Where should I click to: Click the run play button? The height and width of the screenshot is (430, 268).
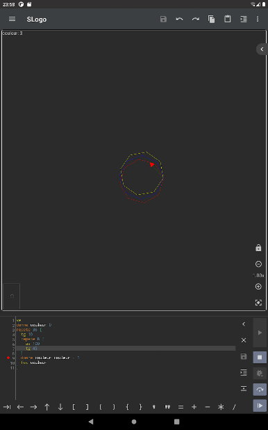tap(260, 333)
